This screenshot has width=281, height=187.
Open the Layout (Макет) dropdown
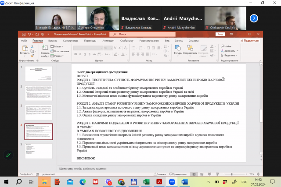[57, 46]
